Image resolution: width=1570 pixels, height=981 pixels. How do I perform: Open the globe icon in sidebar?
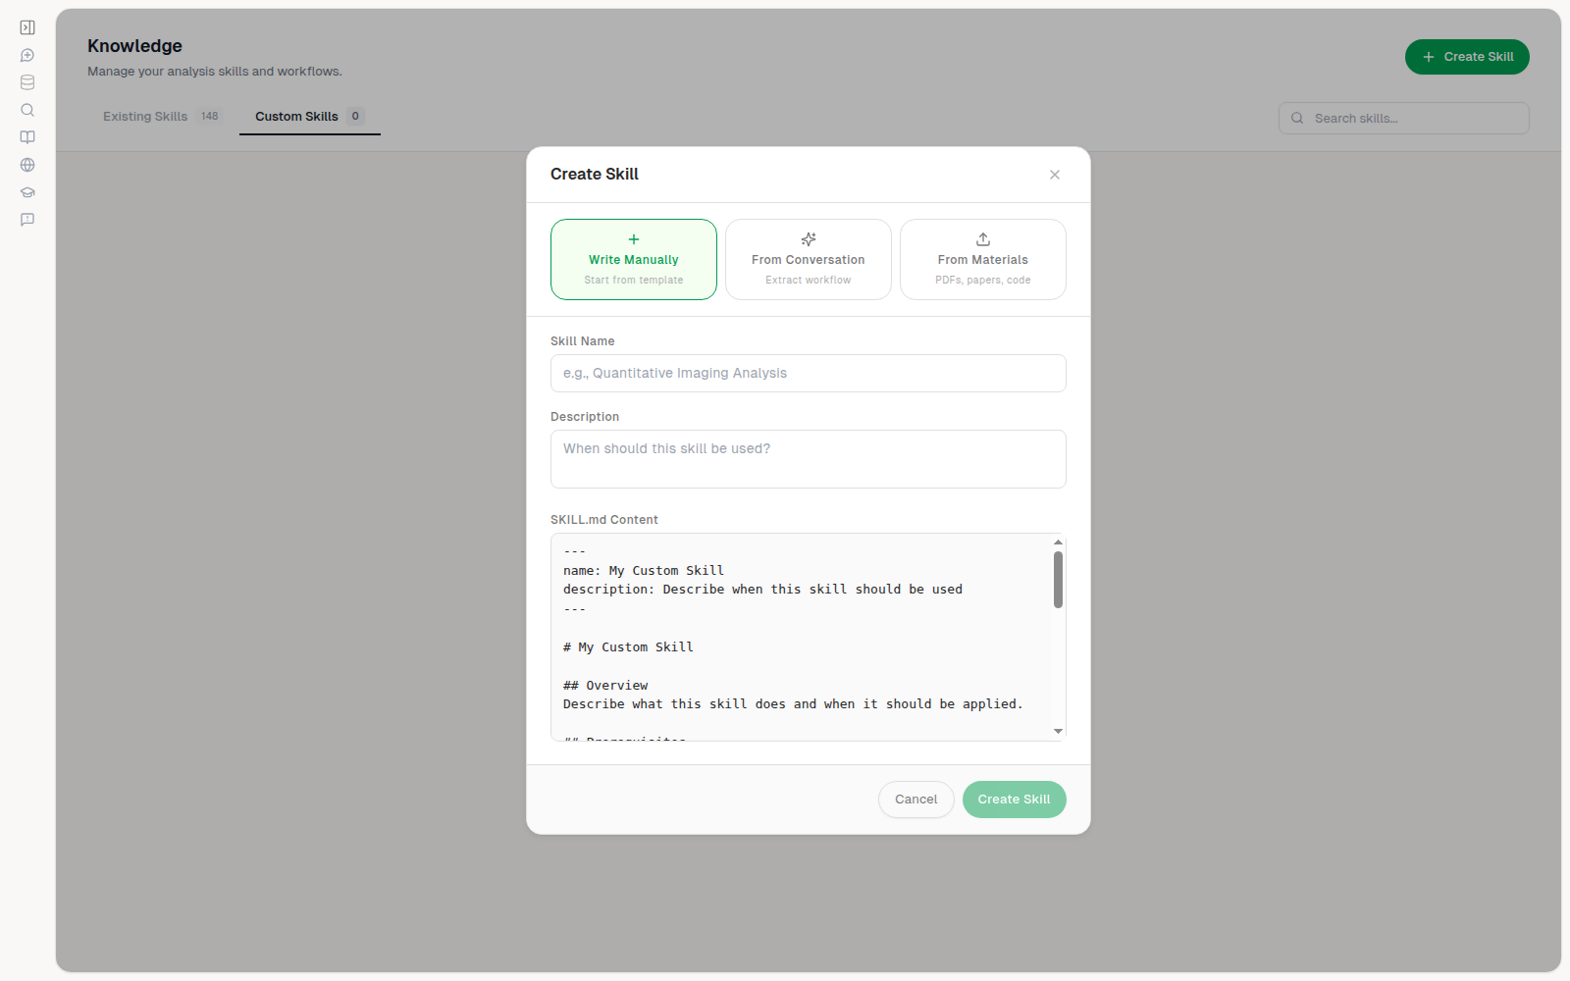point(27,165)
